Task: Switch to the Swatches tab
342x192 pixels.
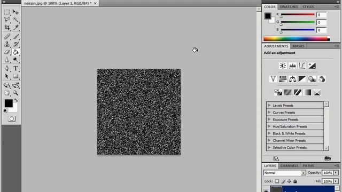Action: (289, 7)
